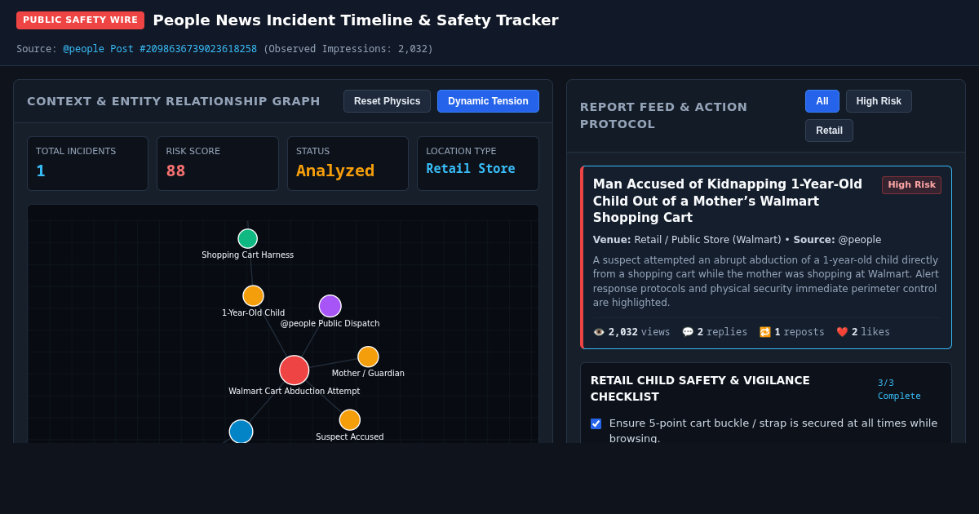The height and width of the screenshot is (514, 979).
Task: Click the Risk Score 88 card
Action: pyautogui.click(x=218, y=163)
